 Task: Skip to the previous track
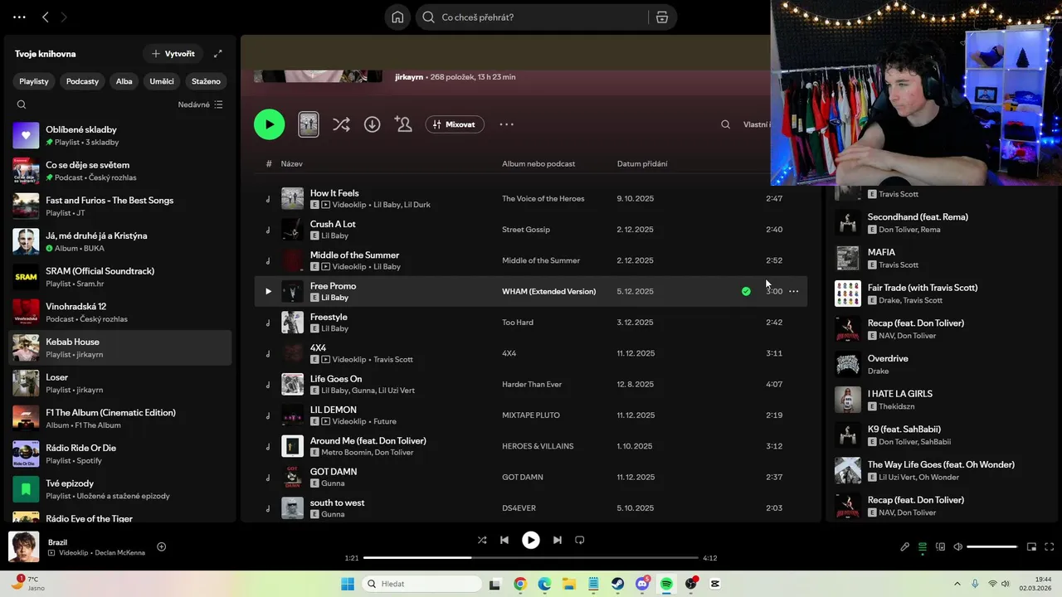pos(504,540)
